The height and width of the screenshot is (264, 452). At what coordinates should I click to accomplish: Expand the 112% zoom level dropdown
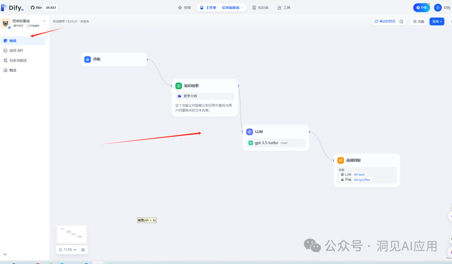[67, 250]
